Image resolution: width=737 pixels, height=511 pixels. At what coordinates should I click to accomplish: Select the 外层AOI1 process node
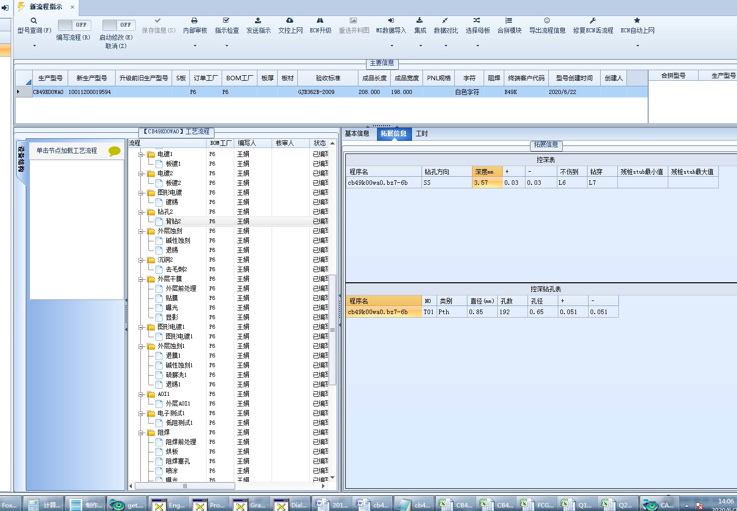tap(178, 404)
